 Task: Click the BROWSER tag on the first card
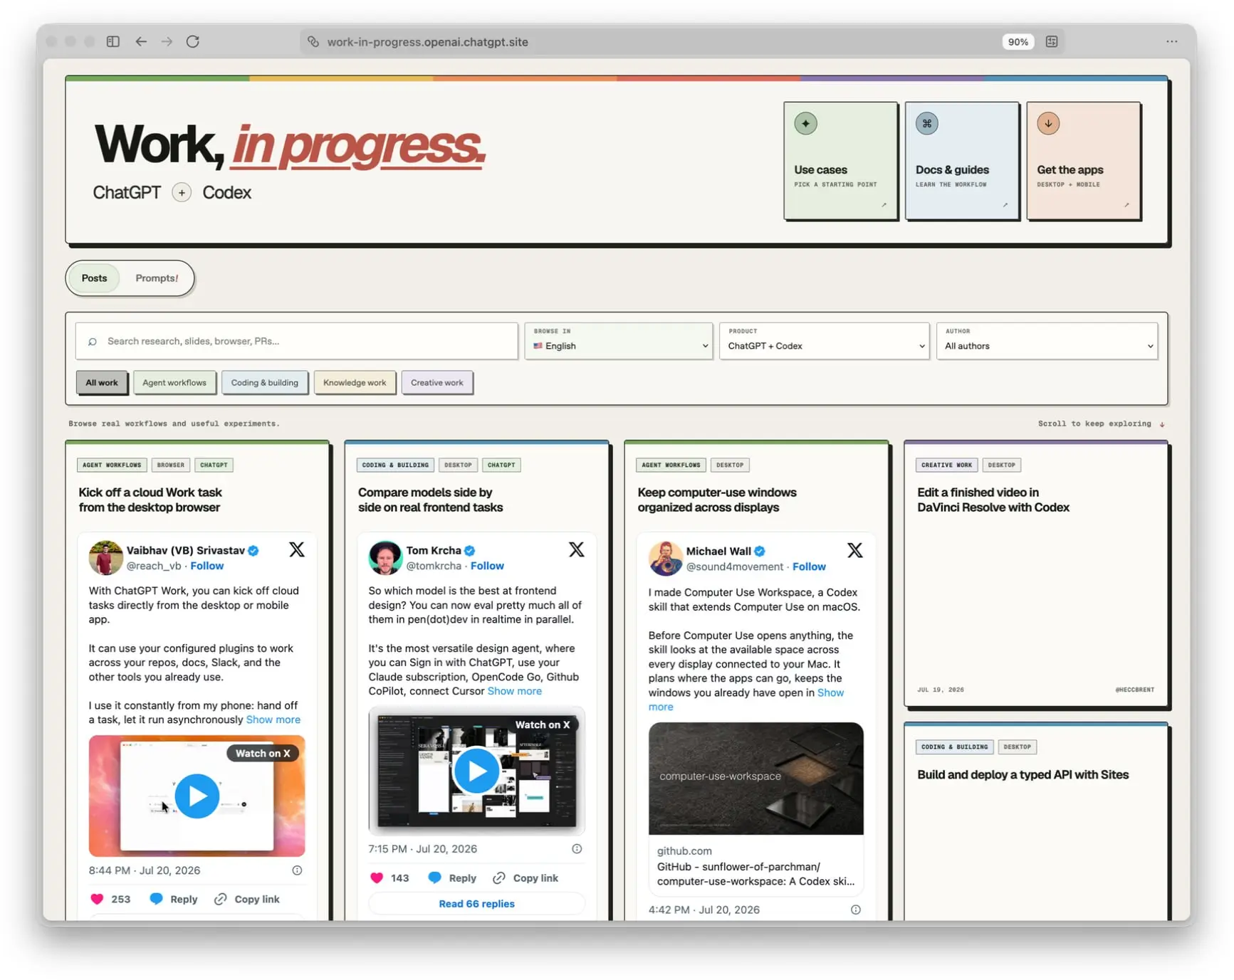(x=170, y=465)
